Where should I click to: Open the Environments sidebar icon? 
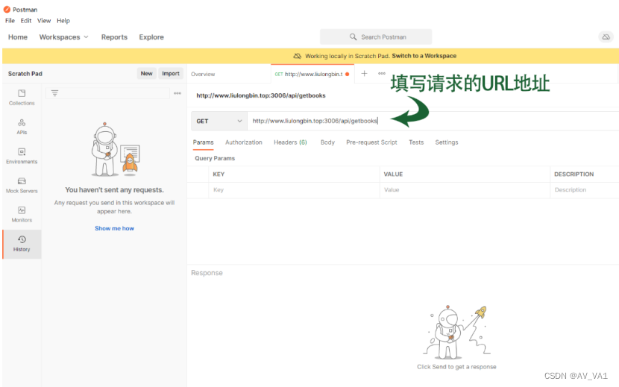tap(22, 156)
